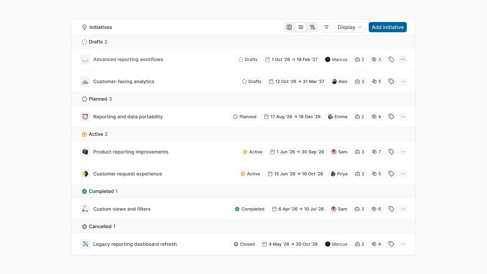The image size is (487, 274).
Task: Click airplane emoji of Legacy reporting dashboard refresh
Action: [85, 244]
